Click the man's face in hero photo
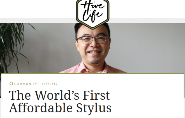Screen dimensions: 185x118 click(93, 46)
